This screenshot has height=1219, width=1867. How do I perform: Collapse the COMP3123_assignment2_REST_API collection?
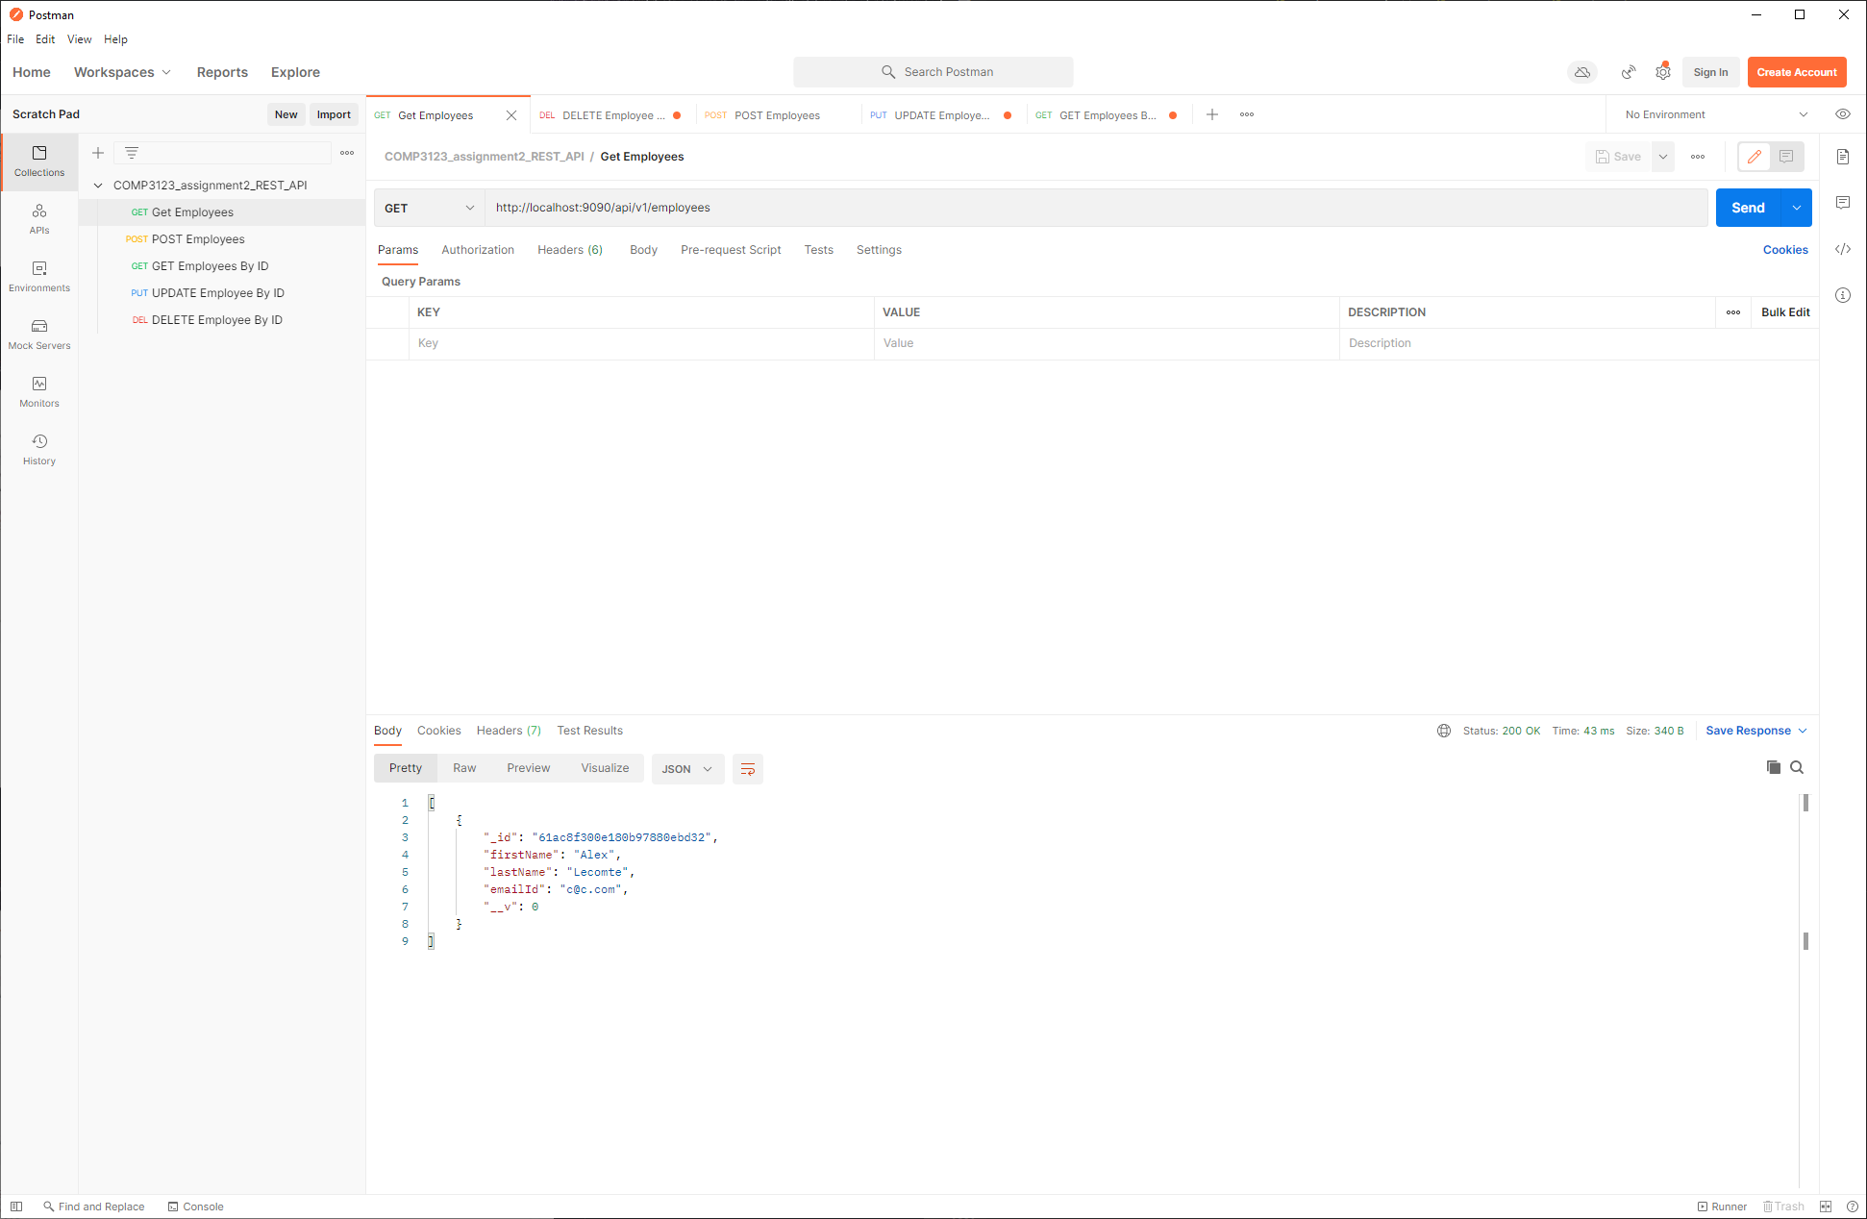coord(98,185)
